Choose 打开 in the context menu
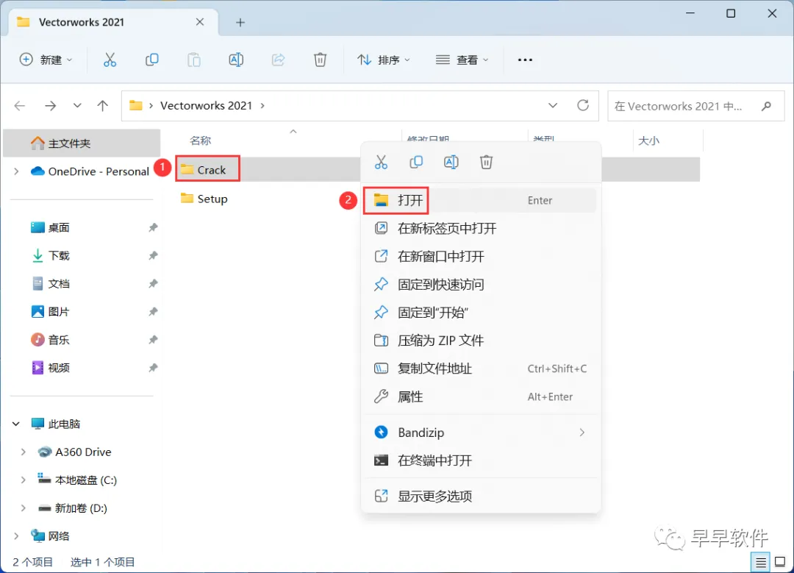The width and height of the screenshot is (794, 573). (480, 200)
